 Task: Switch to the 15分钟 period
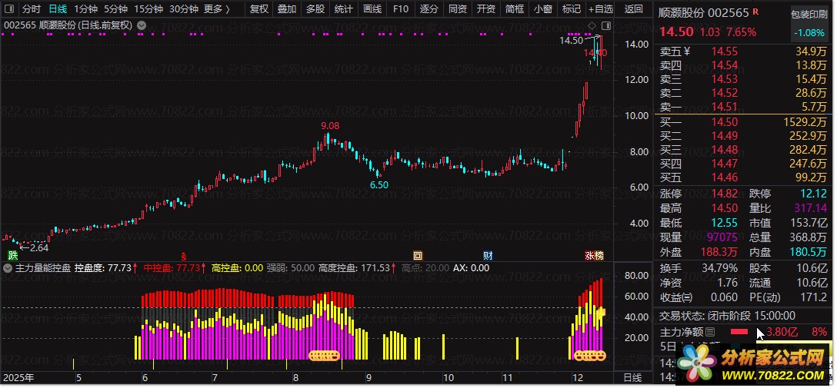click(x=148, y=9)
